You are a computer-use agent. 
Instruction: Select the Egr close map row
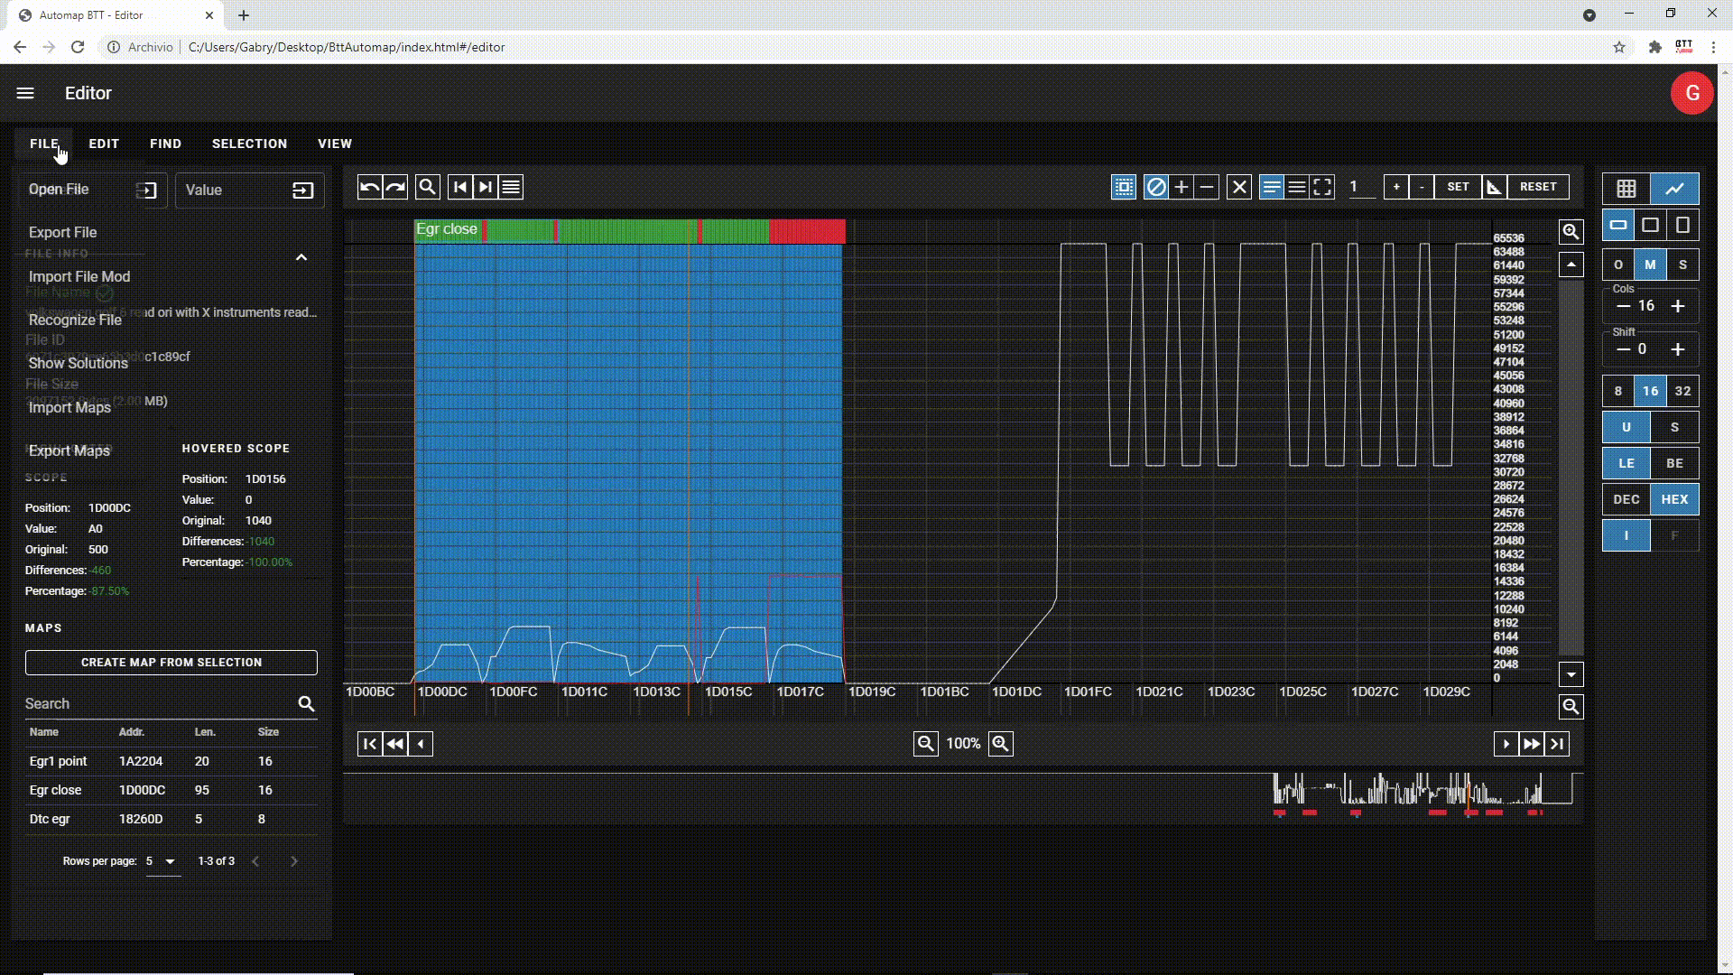tap(171, 790)
